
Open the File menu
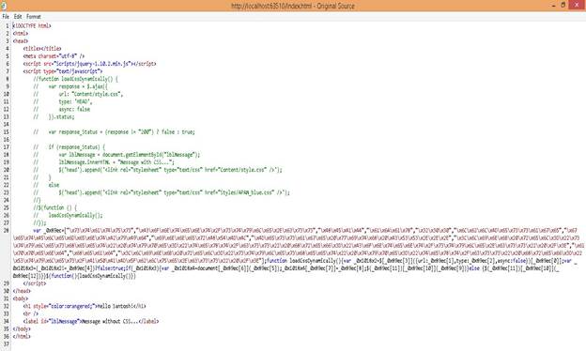point(6,17)
